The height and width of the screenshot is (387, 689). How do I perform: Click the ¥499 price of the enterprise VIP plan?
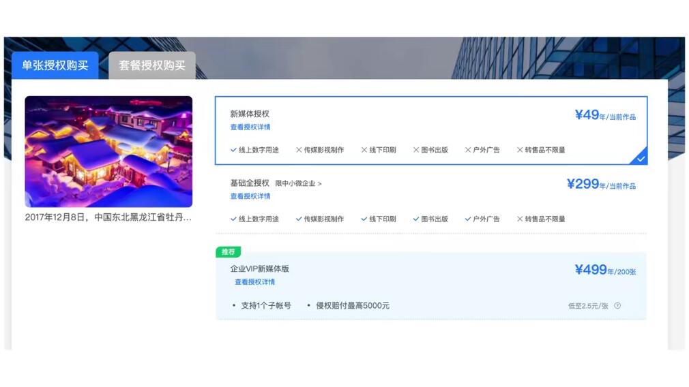point(591,270)
